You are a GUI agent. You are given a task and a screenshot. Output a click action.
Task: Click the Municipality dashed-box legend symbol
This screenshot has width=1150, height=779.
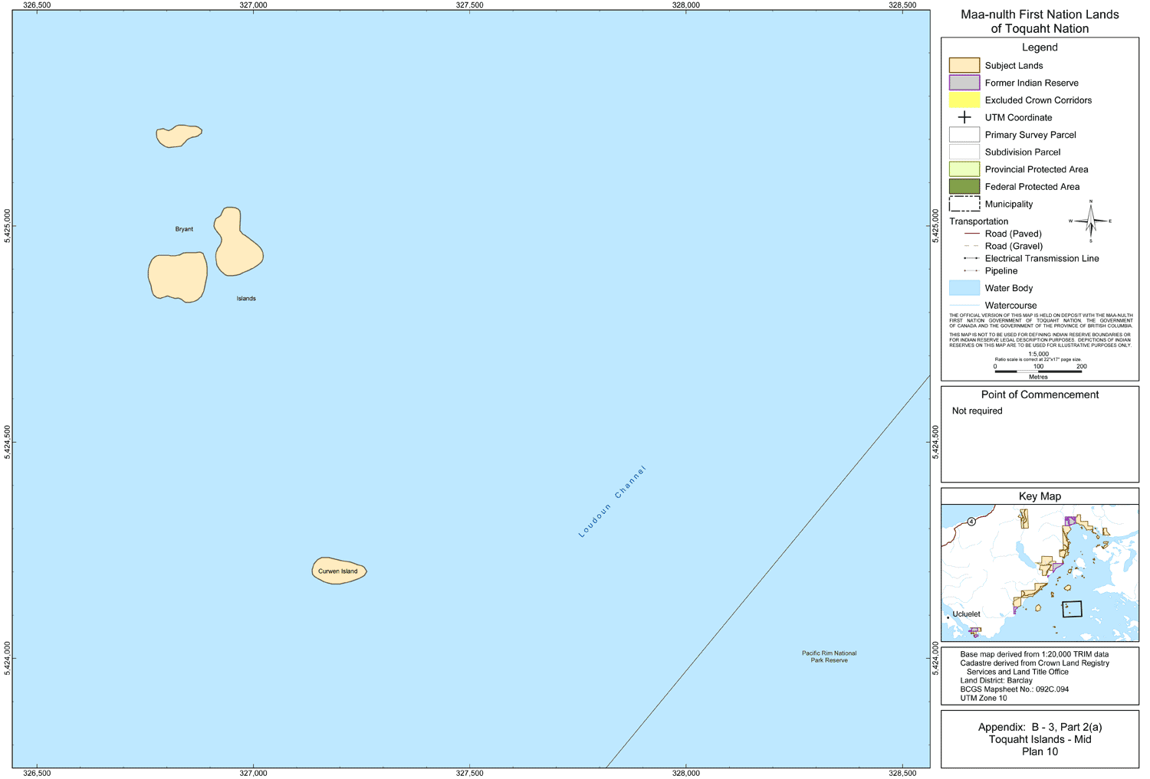point(964,204)
